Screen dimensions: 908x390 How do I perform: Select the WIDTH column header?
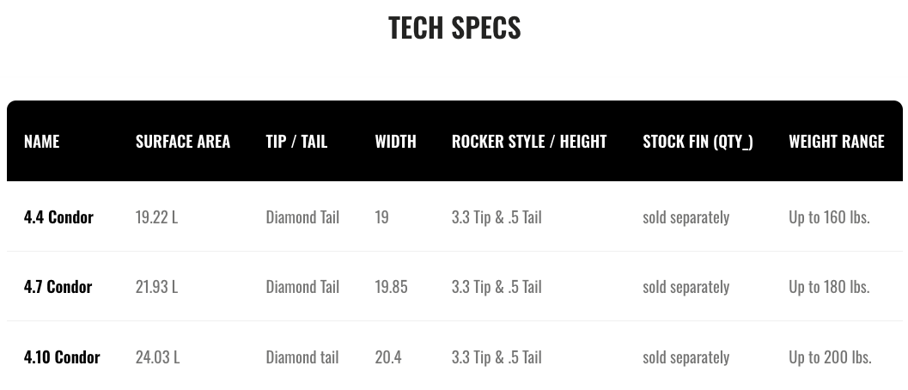click(395, 141)
